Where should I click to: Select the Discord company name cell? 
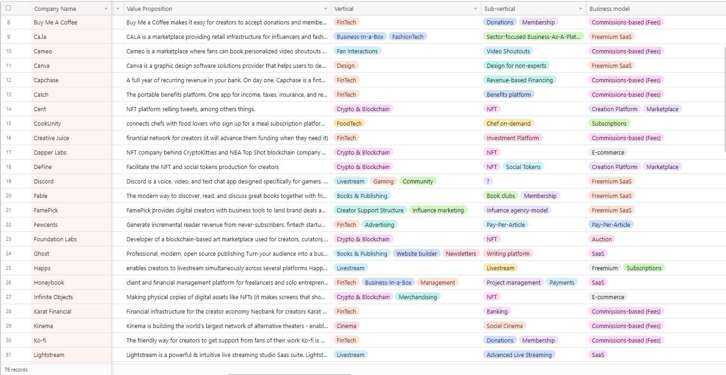(71, 181)
